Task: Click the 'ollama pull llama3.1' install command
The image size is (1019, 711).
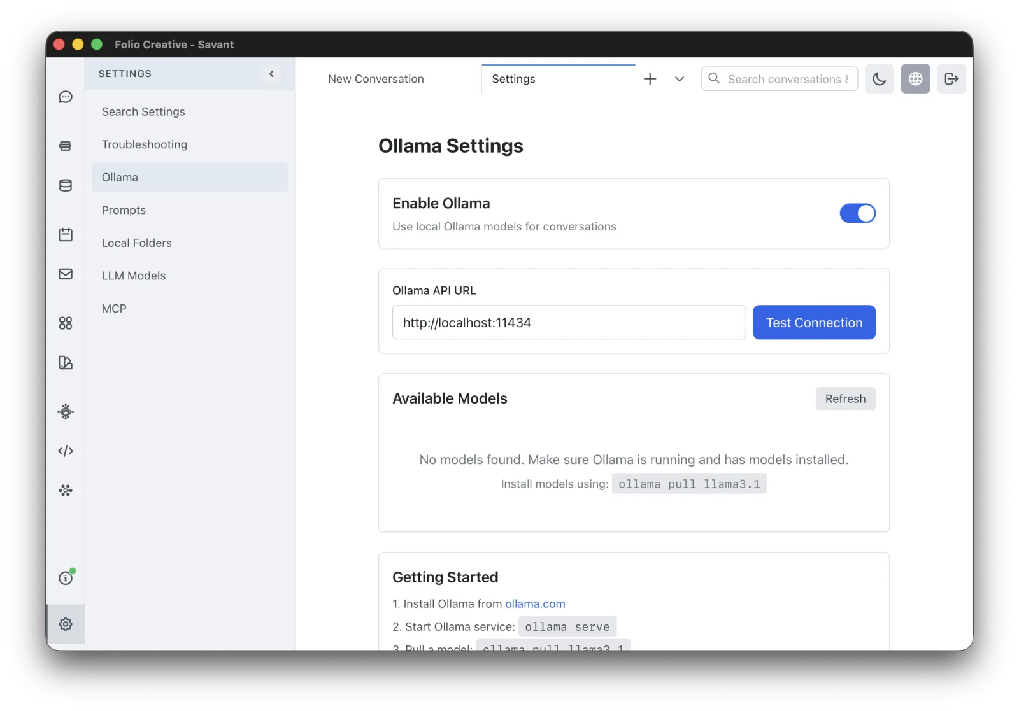Action: tap(689, 484)
